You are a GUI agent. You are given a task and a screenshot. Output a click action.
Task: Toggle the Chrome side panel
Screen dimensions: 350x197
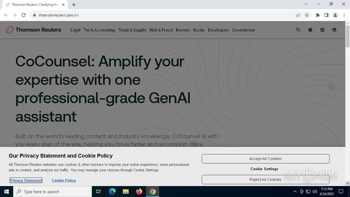(x=326, y=15)
